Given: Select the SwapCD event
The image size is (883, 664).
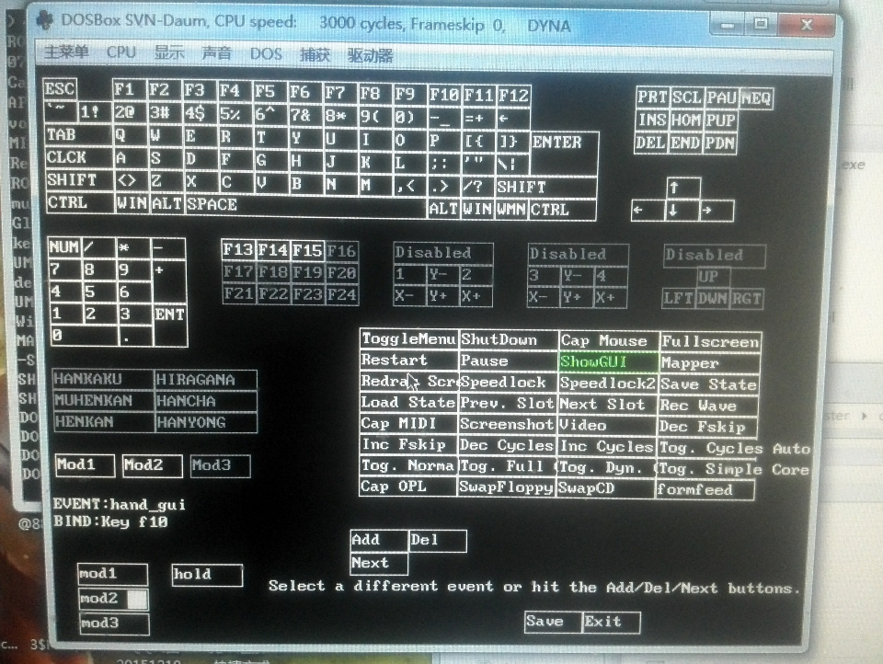Looking at the screenshot, I should tap(605, 488).
